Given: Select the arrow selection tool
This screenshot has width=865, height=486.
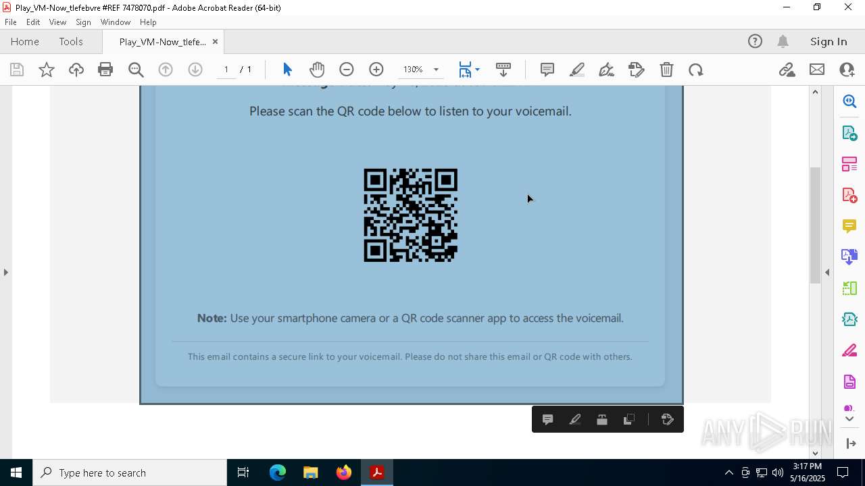Looking at the screenshot, I should 287,70.
